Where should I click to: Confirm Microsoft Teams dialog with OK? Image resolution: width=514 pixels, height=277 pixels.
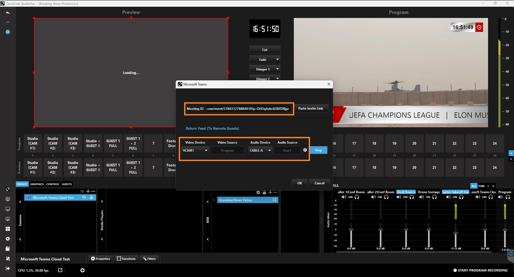click(299, 183)
